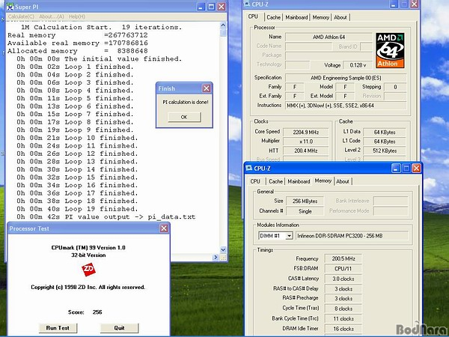The height and width of the screenshot is (337, 449).
Task: Click the Channels # value Single
Action: click(305, 211)
